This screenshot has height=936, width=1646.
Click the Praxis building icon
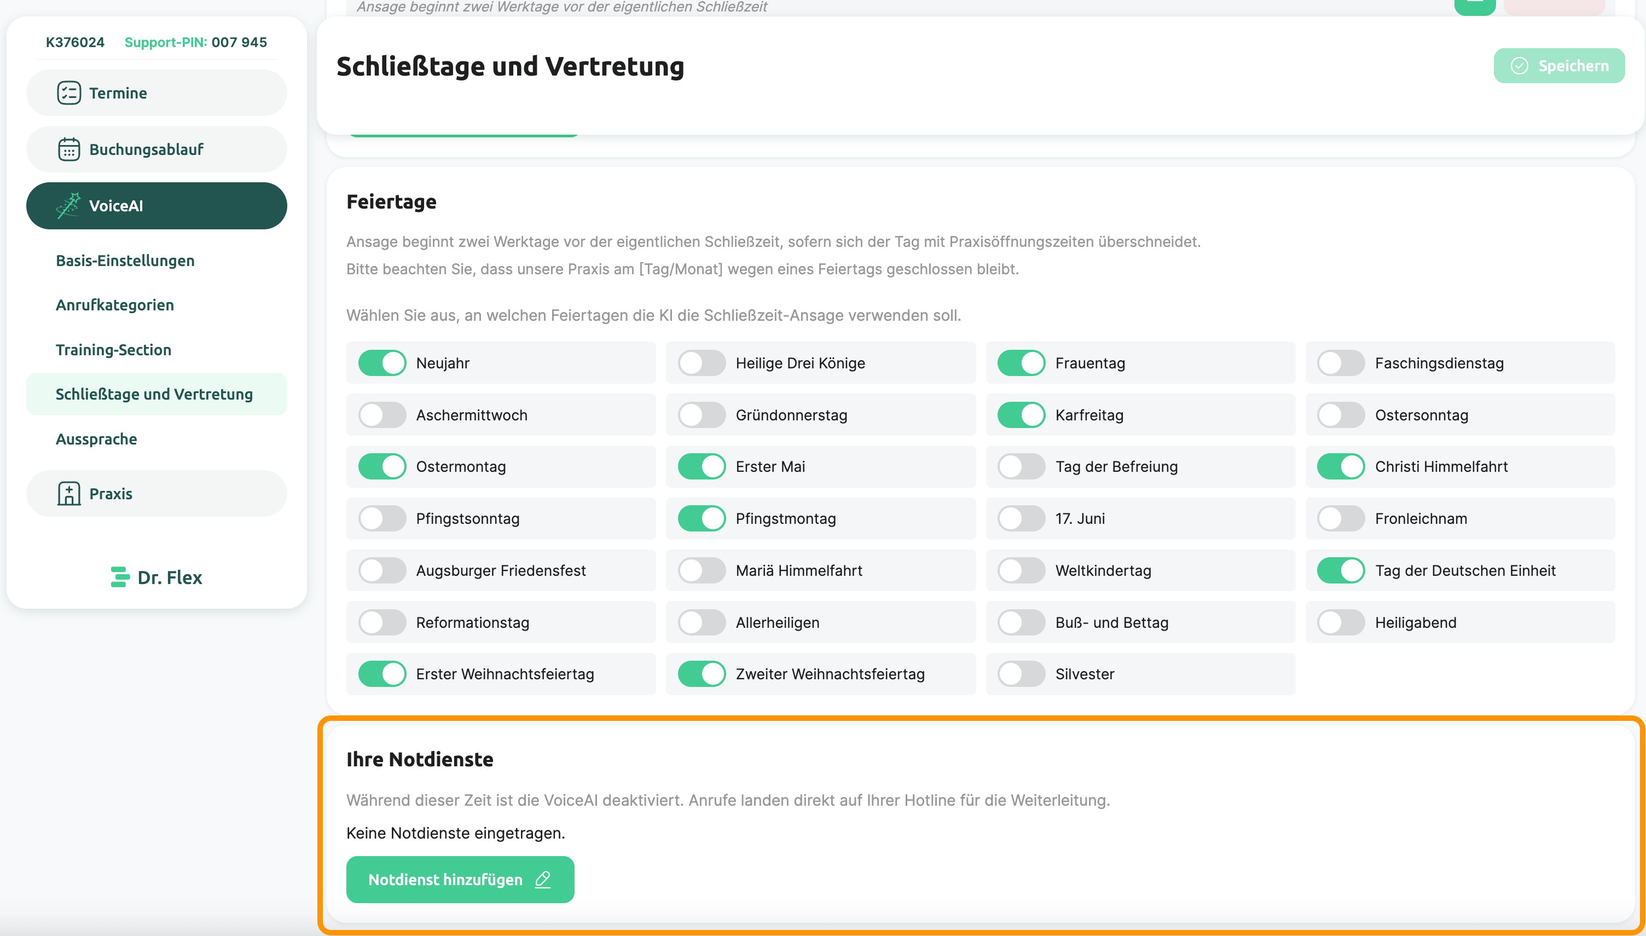[69, 494]
